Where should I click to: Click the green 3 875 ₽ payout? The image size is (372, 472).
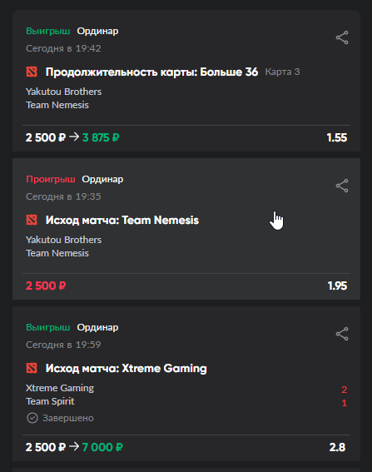point(101,137)
